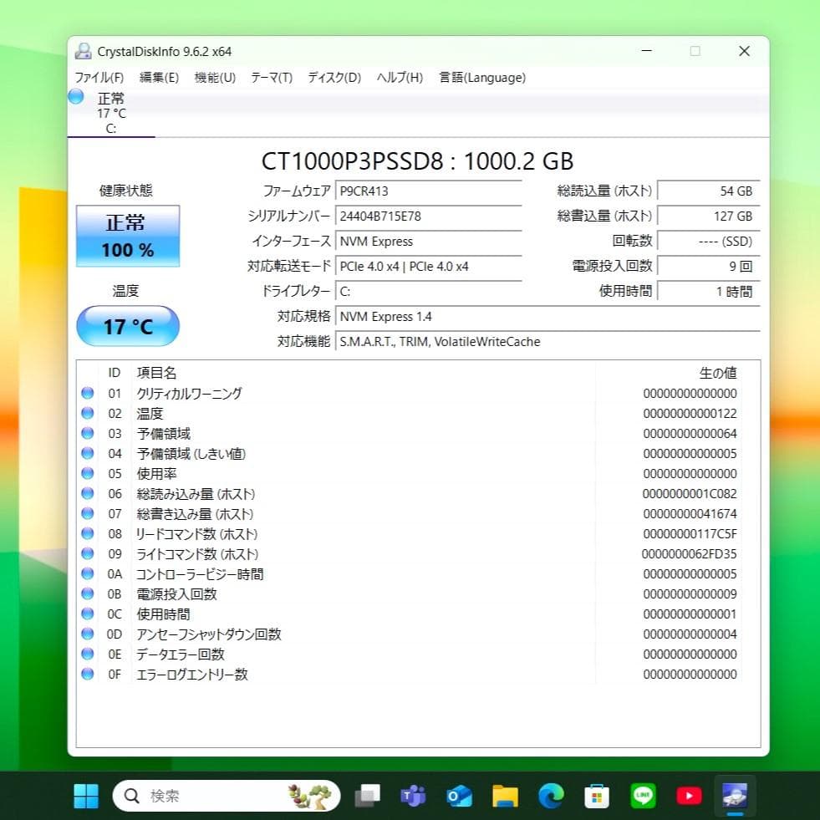
Task: Open the 機能(U) menu
Action: click(214, 78)
